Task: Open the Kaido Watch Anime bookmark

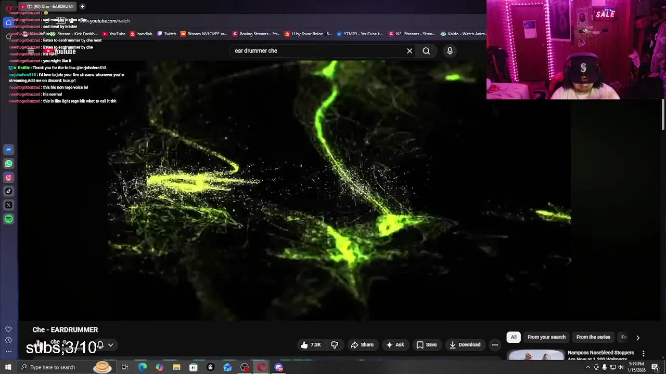Action: tap(463, 34)
